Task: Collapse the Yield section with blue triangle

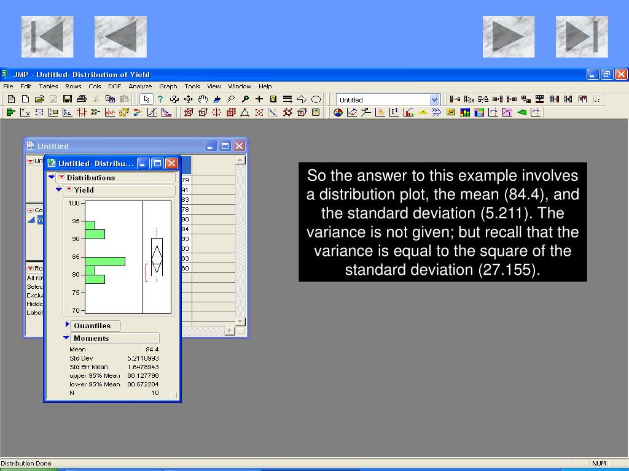Action: click(x=59, y=190)
